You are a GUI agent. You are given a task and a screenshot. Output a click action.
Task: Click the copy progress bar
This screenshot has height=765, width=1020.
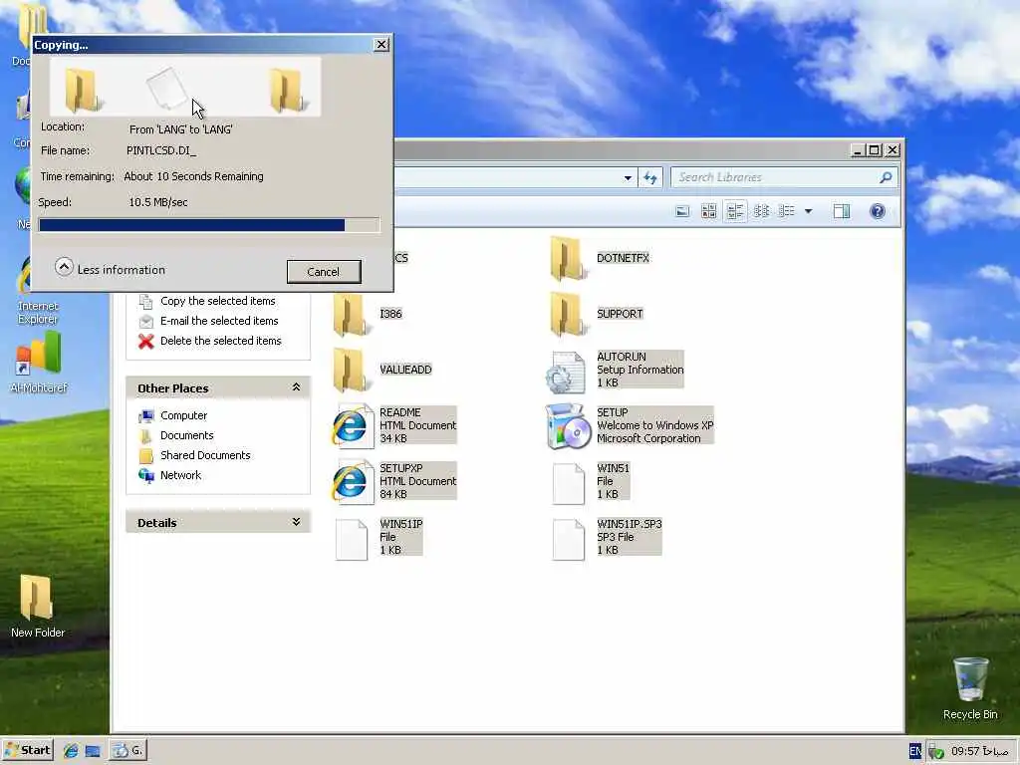pyautogui.click(x=209, y=225)
